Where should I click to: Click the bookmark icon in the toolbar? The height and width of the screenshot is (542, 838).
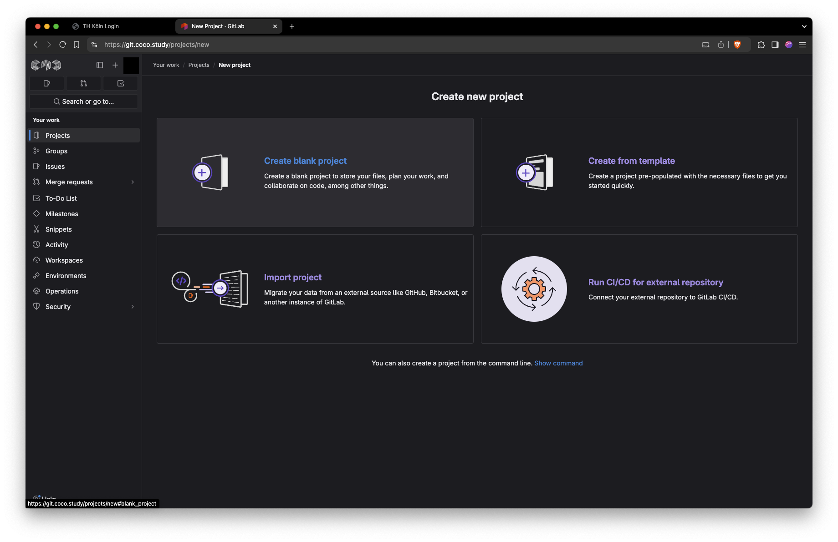tap(77, 45)
